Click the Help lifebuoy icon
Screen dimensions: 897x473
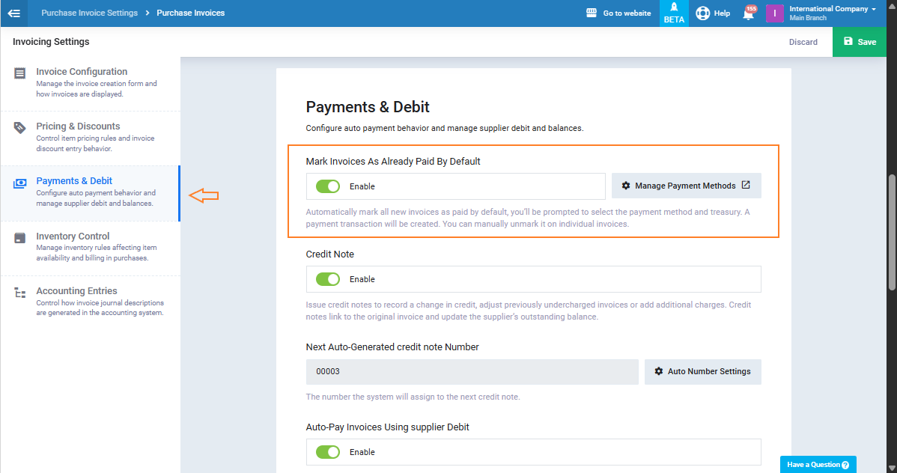[x=702, y=13]
